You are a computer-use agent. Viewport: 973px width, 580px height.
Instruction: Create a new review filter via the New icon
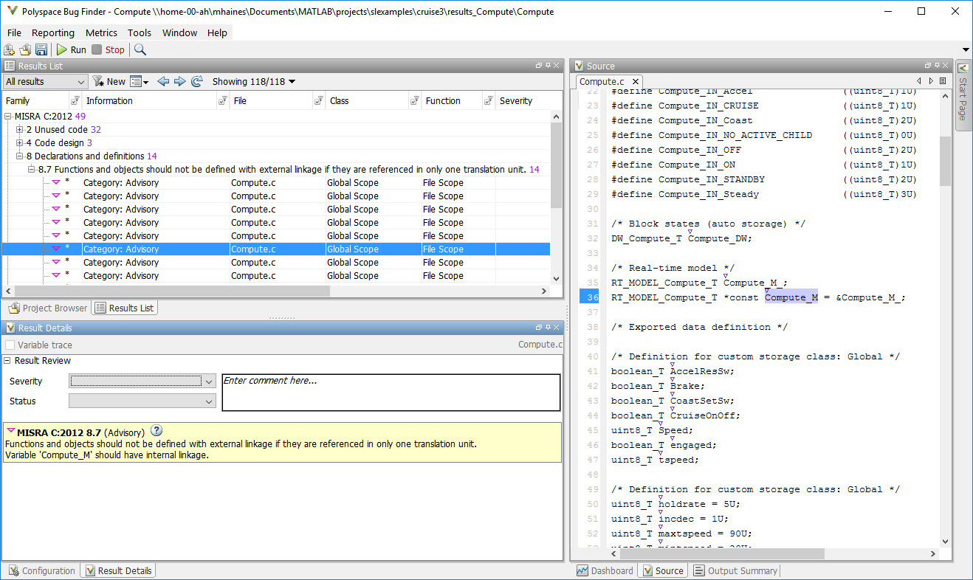click(x=99, y=81)
